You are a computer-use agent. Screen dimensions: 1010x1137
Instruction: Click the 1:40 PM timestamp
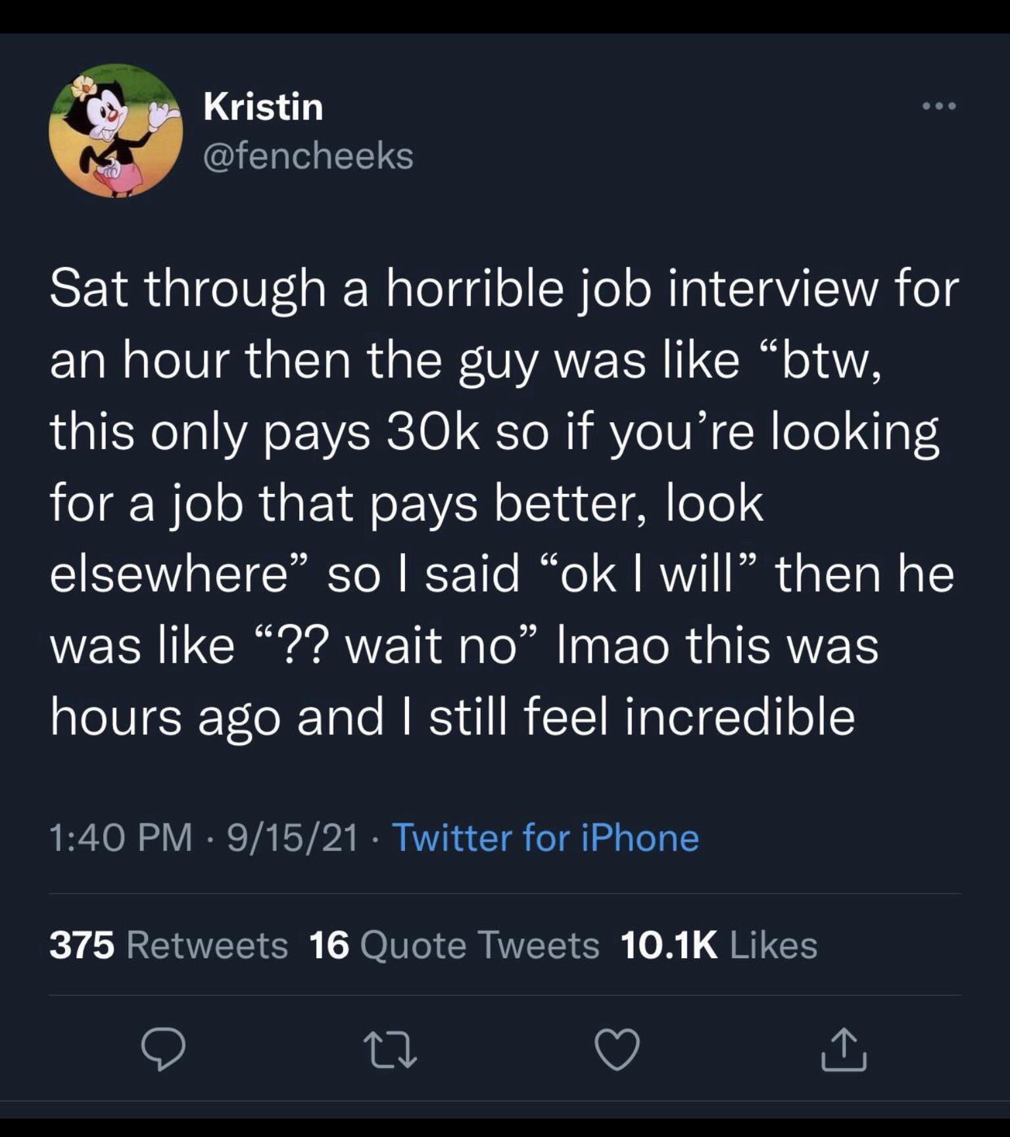(x=121, y=838)
